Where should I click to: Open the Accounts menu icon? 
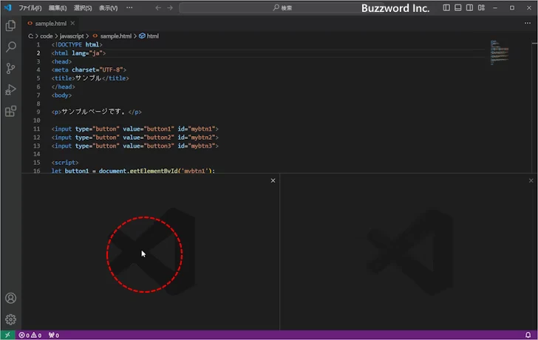[x=10, y=299]
